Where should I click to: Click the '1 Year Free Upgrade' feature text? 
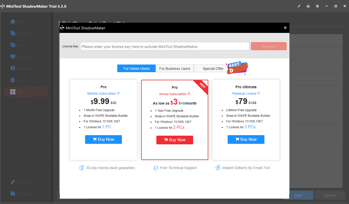(169, 111)
